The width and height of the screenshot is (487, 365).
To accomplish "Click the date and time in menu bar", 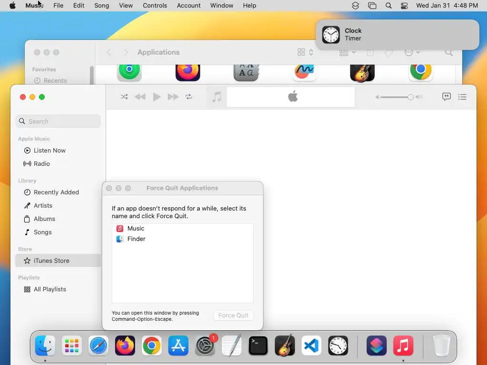I will click(447, 6).
